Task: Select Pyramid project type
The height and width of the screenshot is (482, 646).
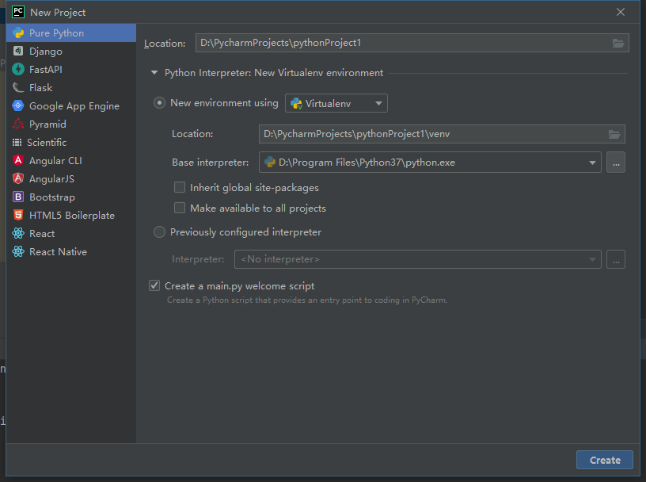Action: point(71,124)
